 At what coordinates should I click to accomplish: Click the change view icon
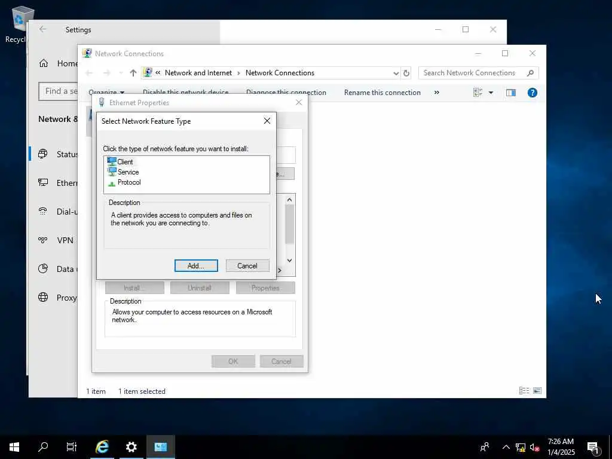pos(478,93)
